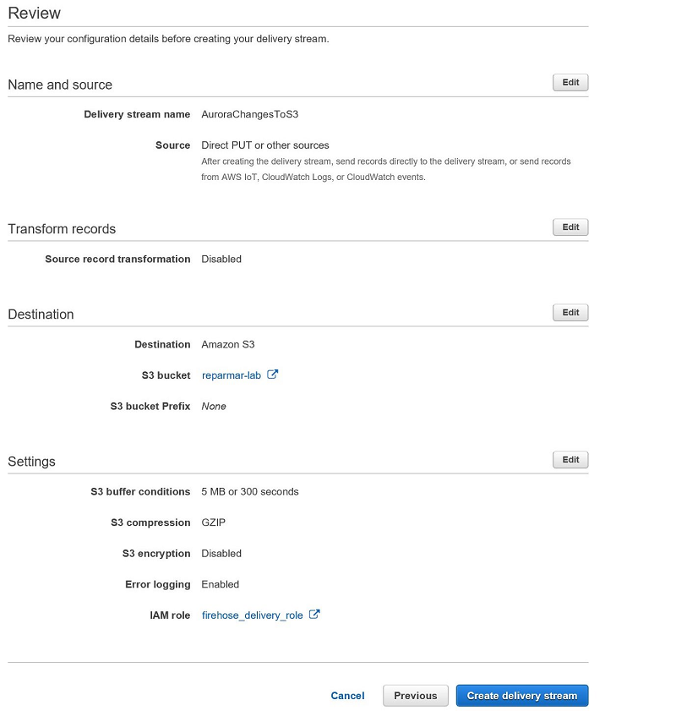Cancel the delivery stream creation
Screen dimensions: 676x711
click(347, 696)
